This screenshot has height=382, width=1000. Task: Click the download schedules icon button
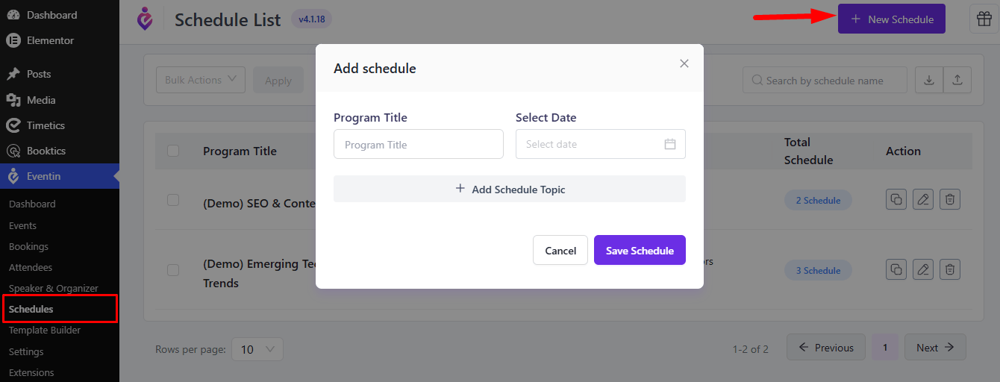pyautogui.click(x=929, y=80)
